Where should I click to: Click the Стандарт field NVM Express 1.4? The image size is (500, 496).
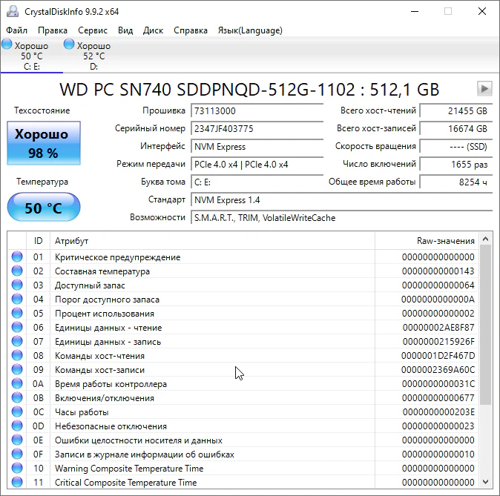coord(341,200)
